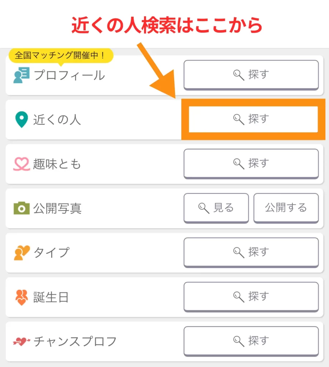Click the プロフィール profile card icon
The width and height of the screenshot is (329, 367).
pyautogui.click(x=22, y=76)
